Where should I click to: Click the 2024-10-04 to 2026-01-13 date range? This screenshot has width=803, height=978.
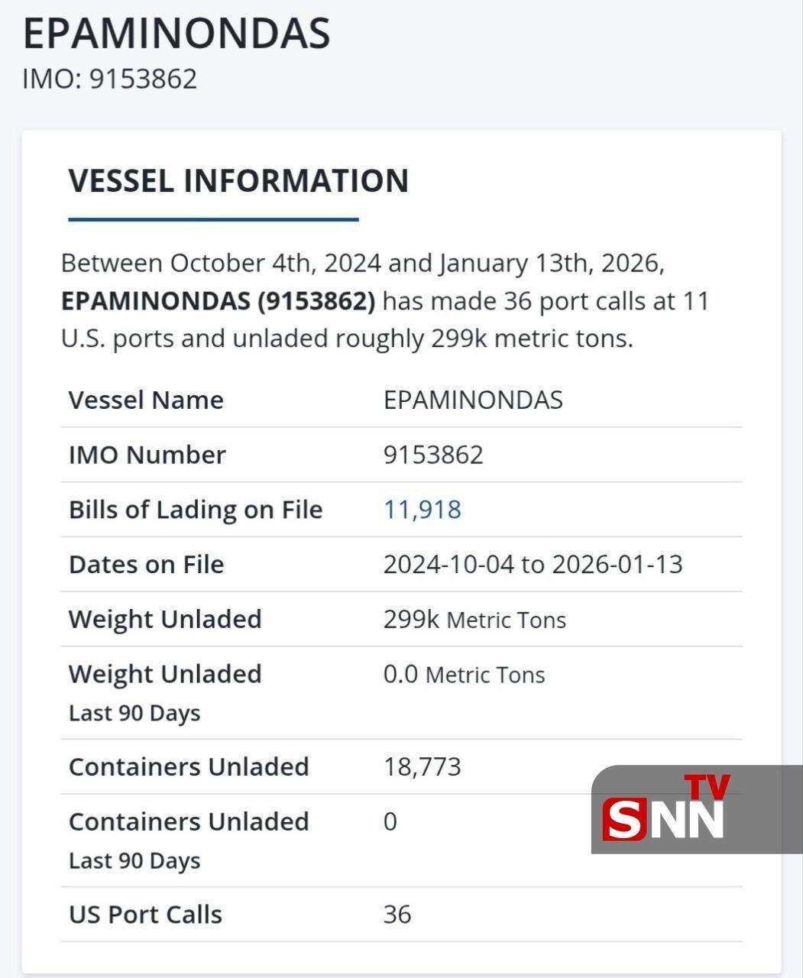pyautogui.click(x=533, y=565)
